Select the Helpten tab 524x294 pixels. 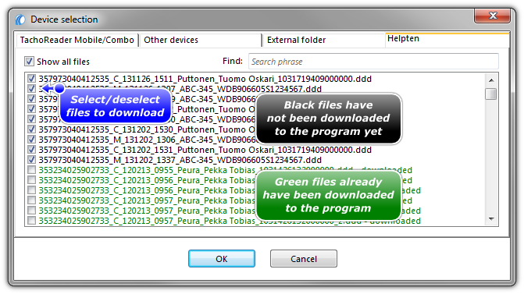pos(447,39)
